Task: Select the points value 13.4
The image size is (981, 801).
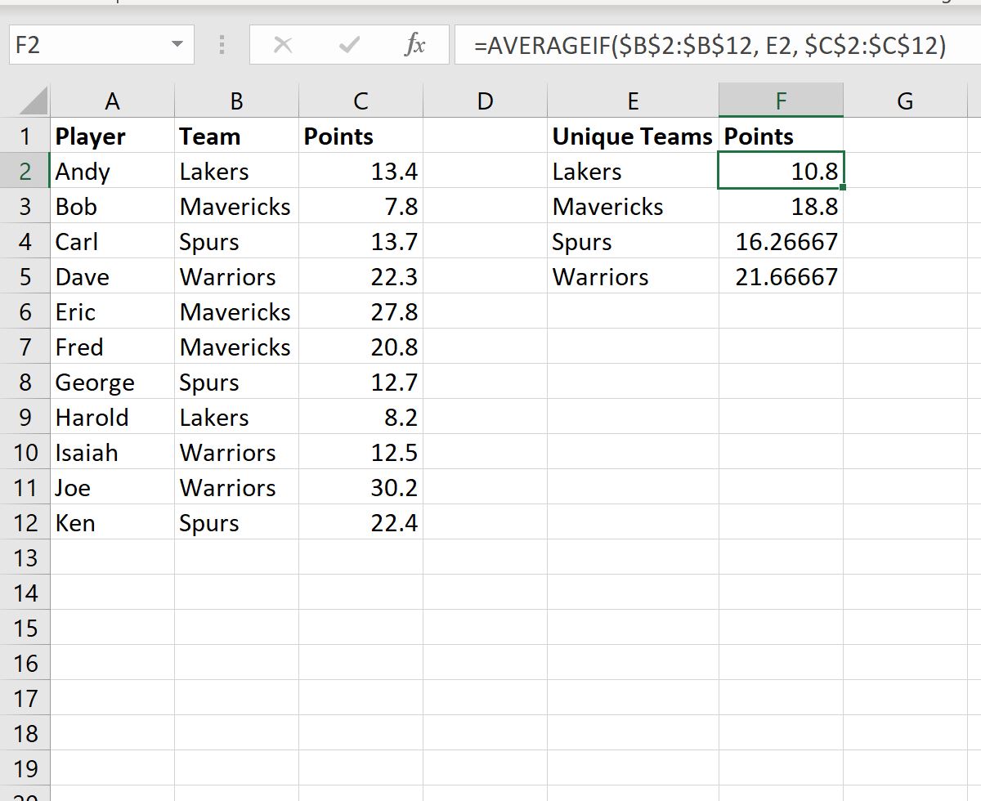Action: [x=361, y=172]
